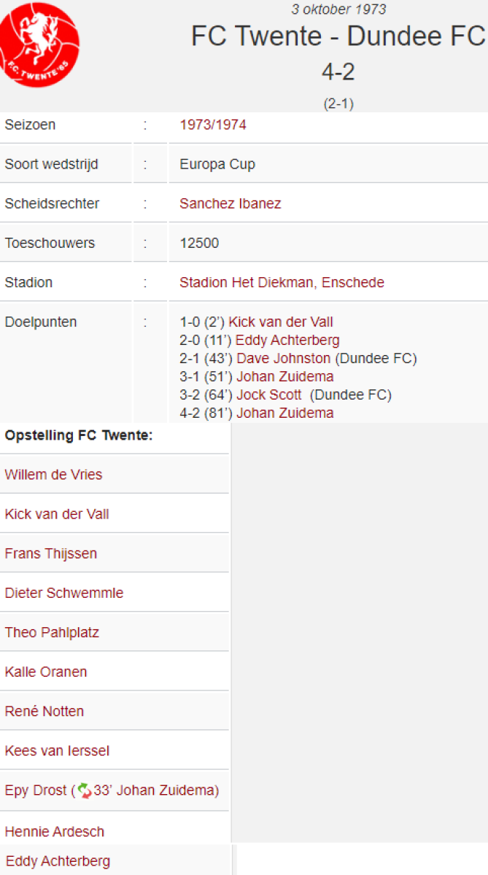Click René Notten in the lineup
Image resolution: width=488 pixels, height=875 pixels.
(x=44, y=711)
